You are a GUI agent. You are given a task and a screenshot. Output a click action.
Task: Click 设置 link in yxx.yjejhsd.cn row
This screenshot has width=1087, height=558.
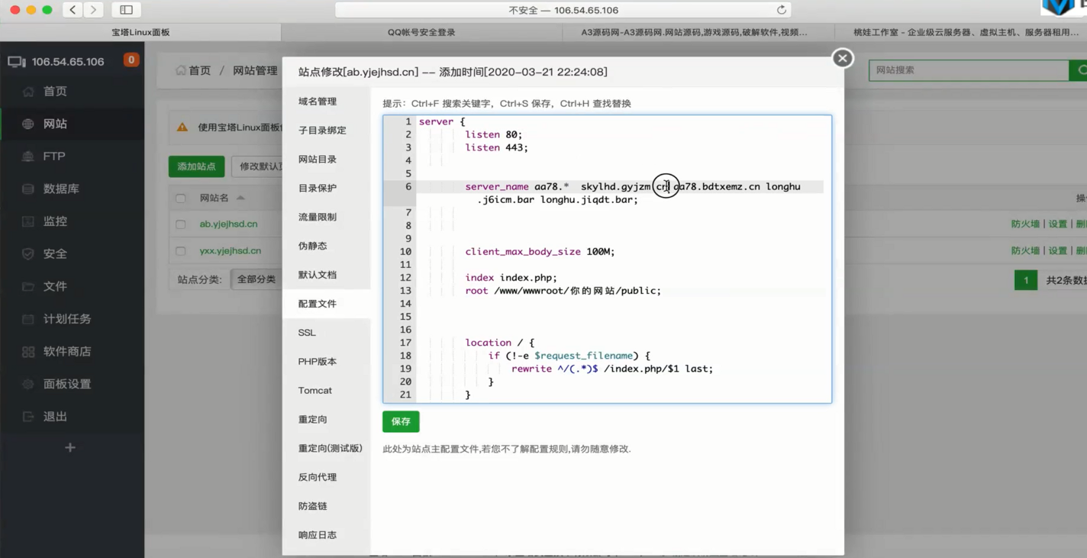[x=1057, y=251]
